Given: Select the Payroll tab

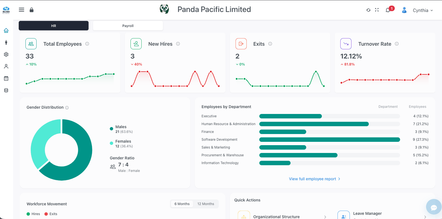Looking at the screenshot, I should pyautogui.click(x=128, y=26).
